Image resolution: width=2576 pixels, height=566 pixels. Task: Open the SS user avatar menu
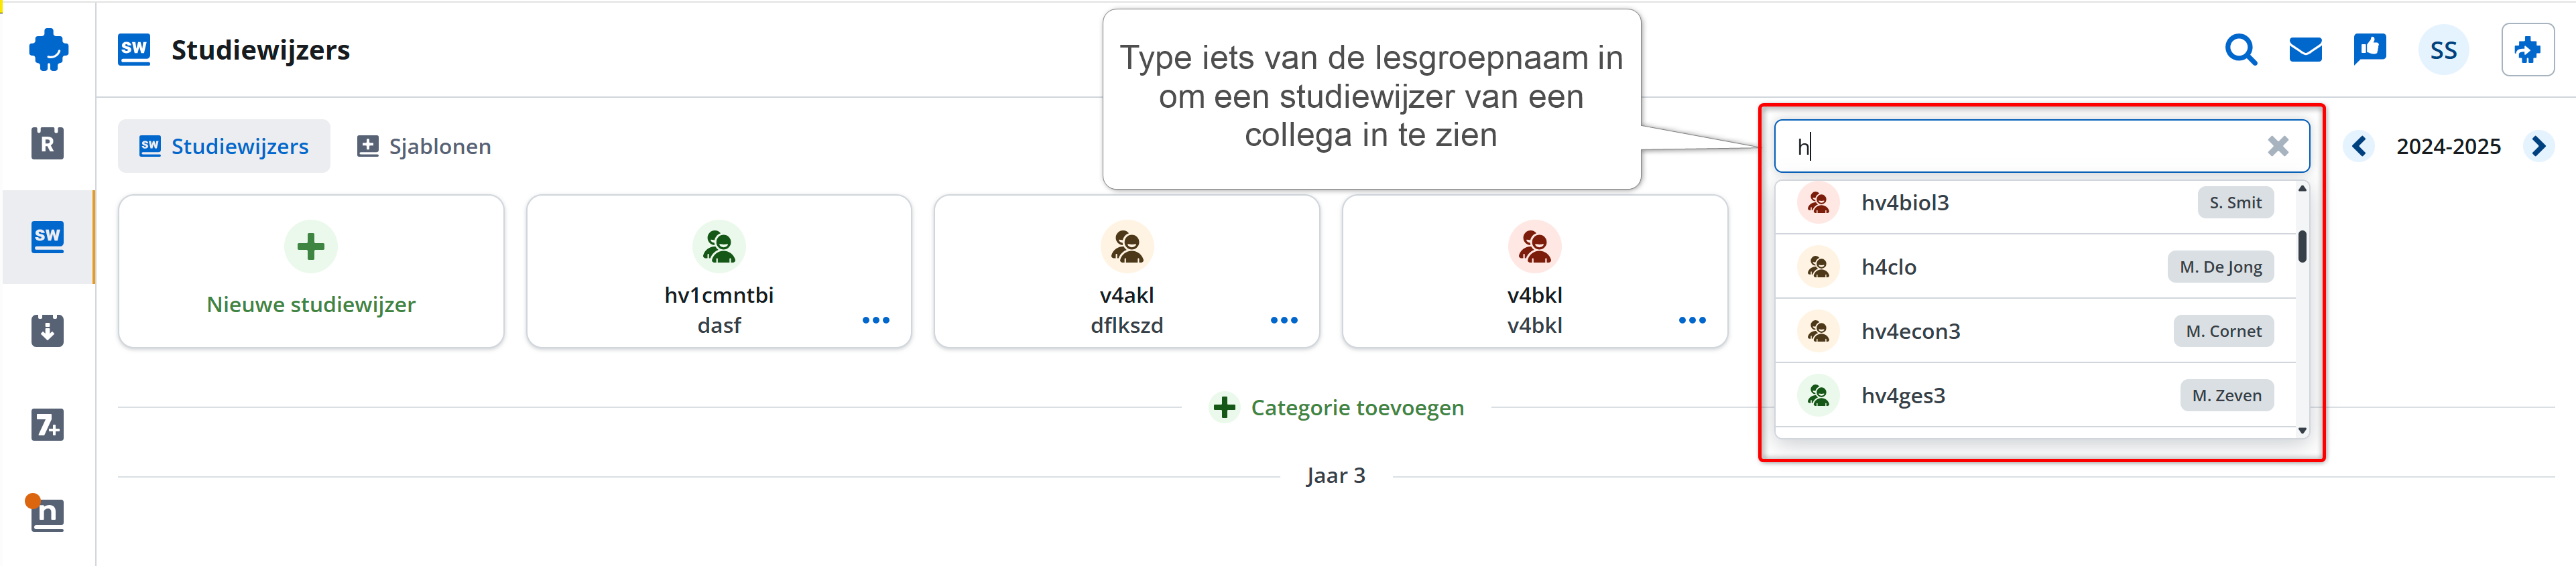coord(2443,50)
